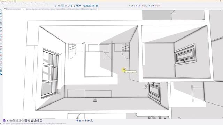Click the blue bottommost icon in left toolbar
The height and width of the screenshot is (125, 223).
[x=1, y=74]
